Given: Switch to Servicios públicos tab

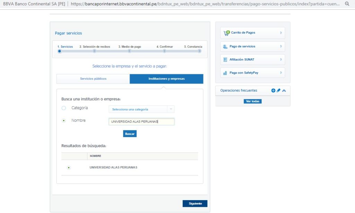Looking at the screenshot, I should (x=93, y=79).
